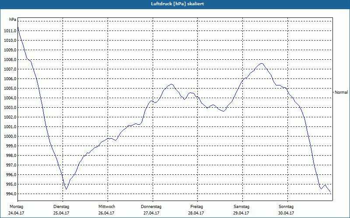Select the 1003,0 axis value

[10, 107]
